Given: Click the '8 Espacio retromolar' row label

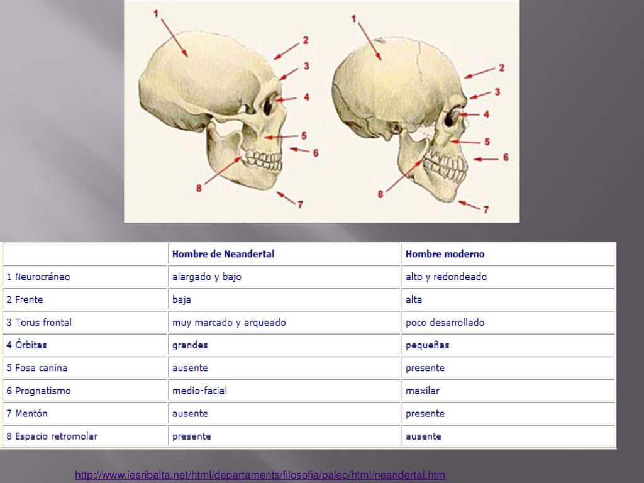Looking at the screenshot, I should (x=52, y=436).
